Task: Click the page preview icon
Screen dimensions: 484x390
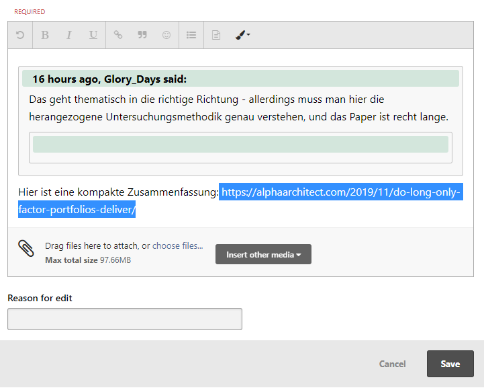Action: tap(216, 35)
